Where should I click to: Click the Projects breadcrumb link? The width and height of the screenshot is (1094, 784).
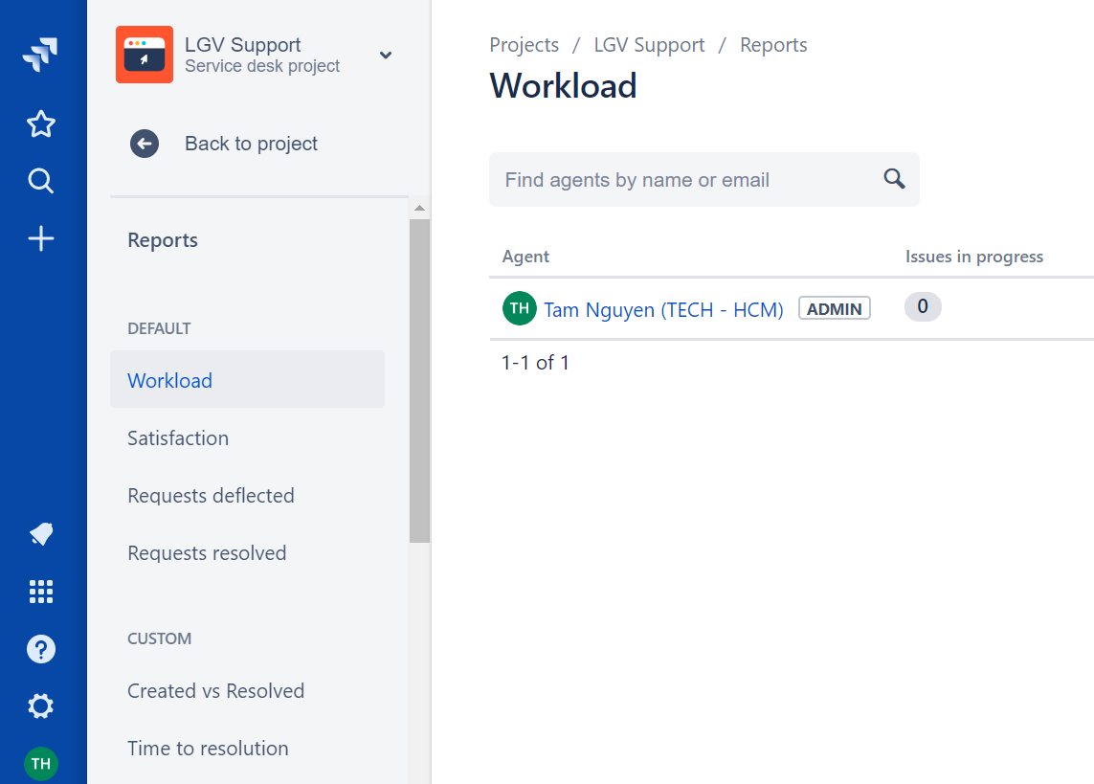pos(524,45)
